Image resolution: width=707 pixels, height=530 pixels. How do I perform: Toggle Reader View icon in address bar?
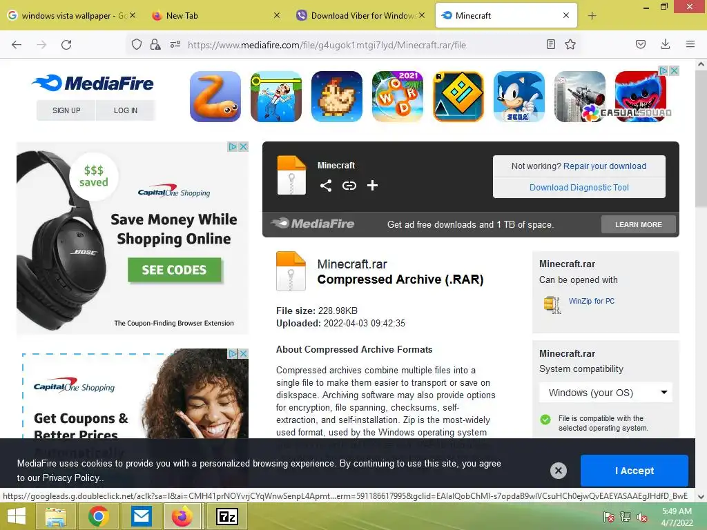(550, 44)
